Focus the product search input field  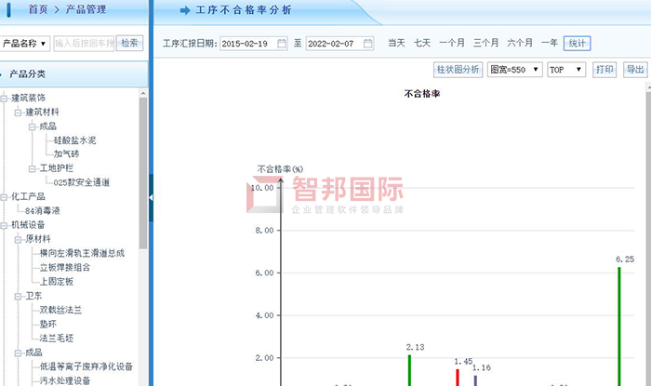pos(84,43)
